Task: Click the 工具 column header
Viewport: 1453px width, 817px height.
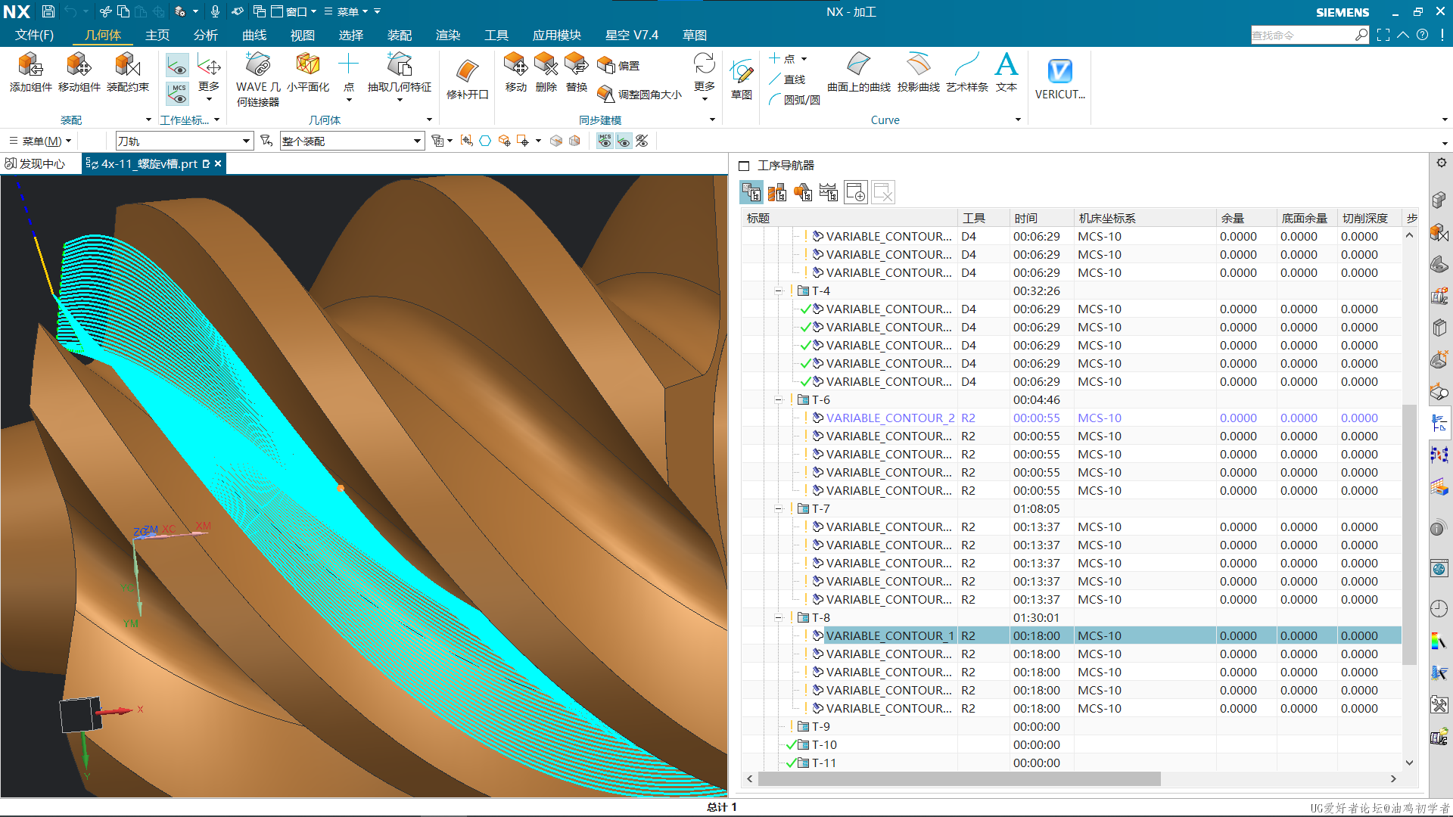Action: [983, 218]
